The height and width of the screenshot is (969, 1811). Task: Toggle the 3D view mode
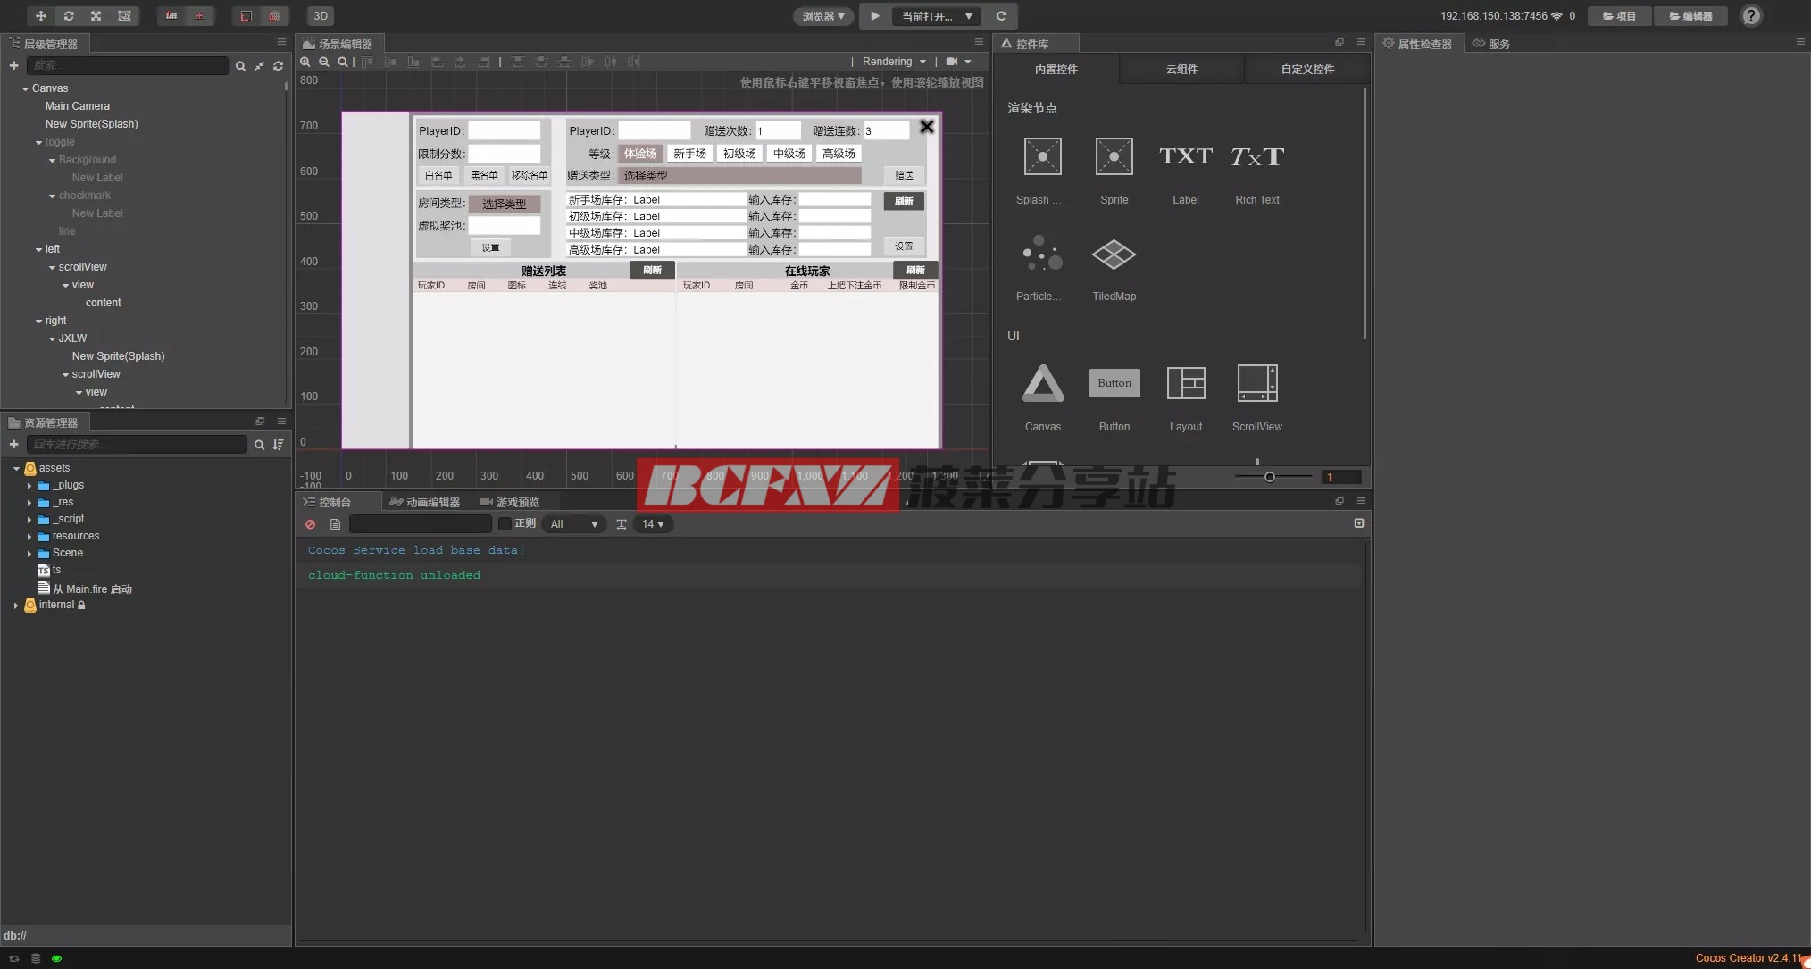(321, 16)
